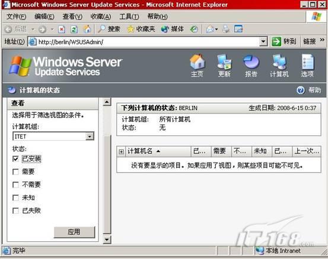
Task: Expand the address bar dropdown arrow
Action: pyautogui.click(x=263, y=42)
